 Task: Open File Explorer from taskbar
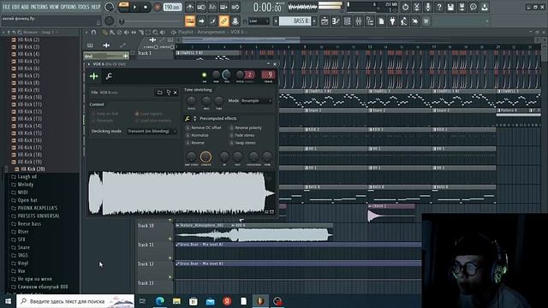[176, 301]
